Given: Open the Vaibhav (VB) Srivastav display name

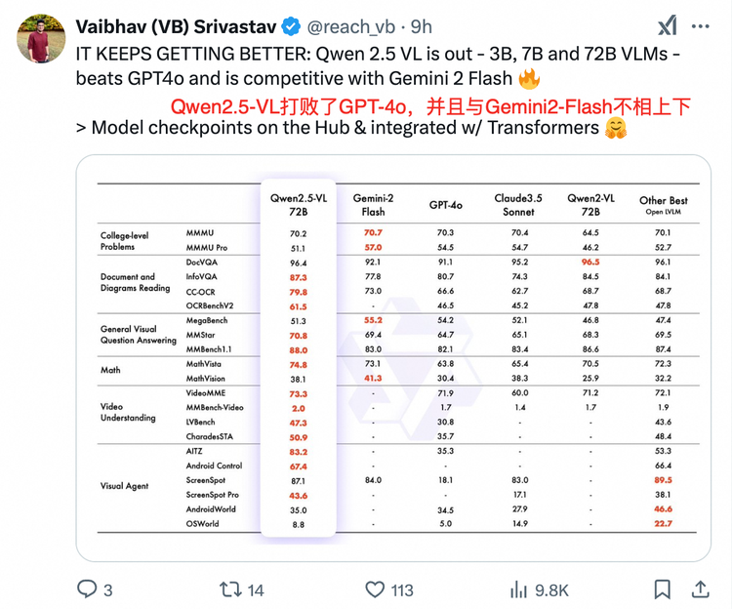Looking at the screenshot, I should [x=177, y=27].
